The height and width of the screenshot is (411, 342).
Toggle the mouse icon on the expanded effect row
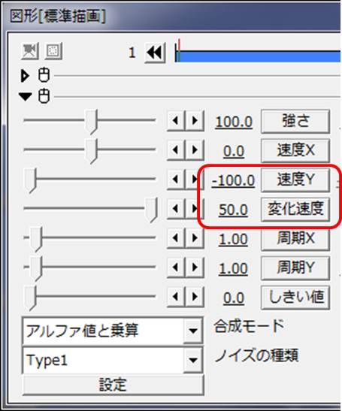click(44, 96)
